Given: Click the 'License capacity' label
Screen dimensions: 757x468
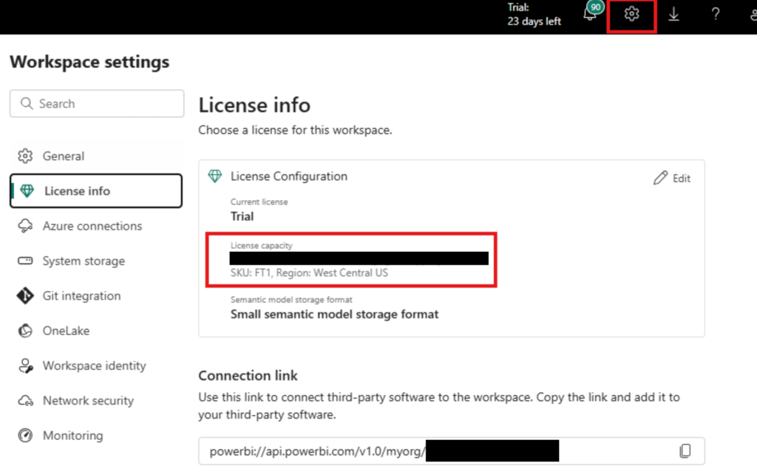Looking at the screenshot, I should tap(261, 245).
